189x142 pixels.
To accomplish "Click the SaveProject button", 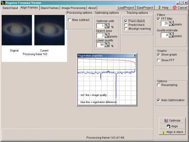I will [145, 7].
